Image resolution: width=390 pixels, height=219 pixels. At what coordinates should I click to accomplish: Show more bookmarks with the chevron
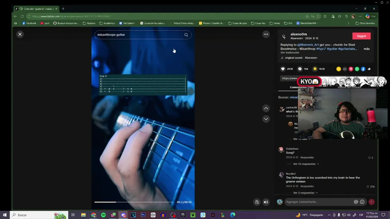coord(349,23)
